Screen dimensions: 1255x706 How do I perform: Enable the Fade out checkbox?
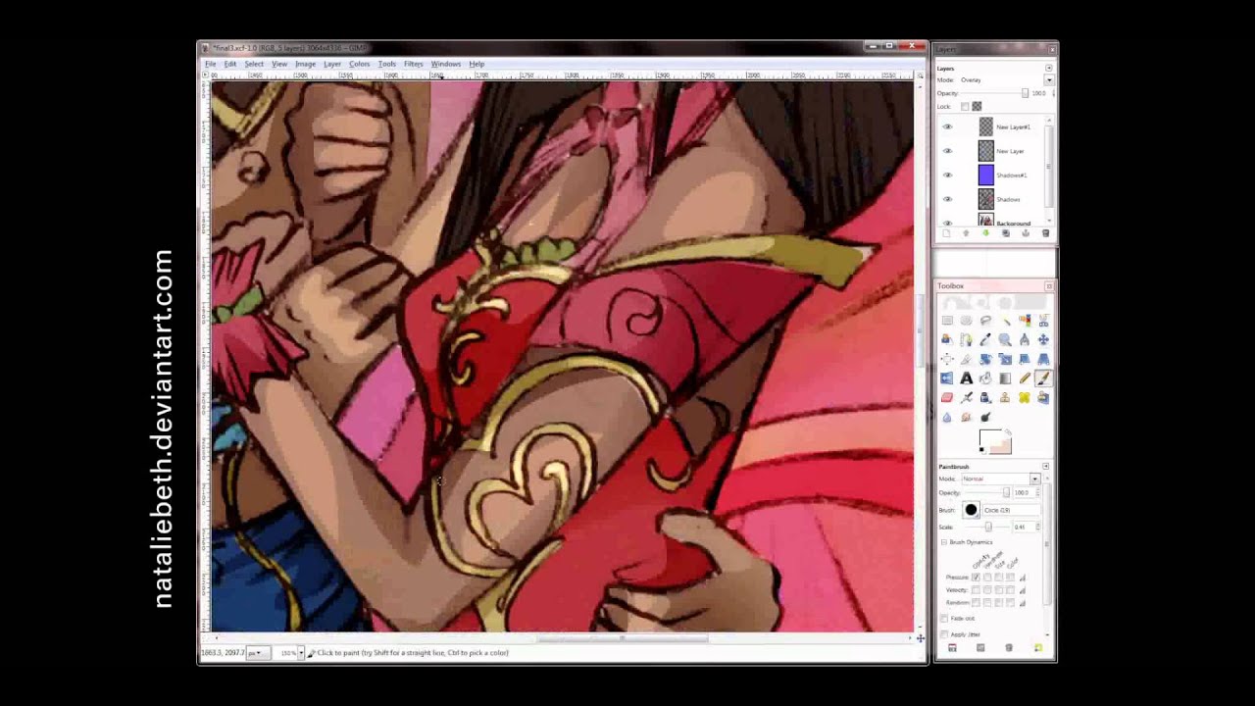[x=944, y=618]
